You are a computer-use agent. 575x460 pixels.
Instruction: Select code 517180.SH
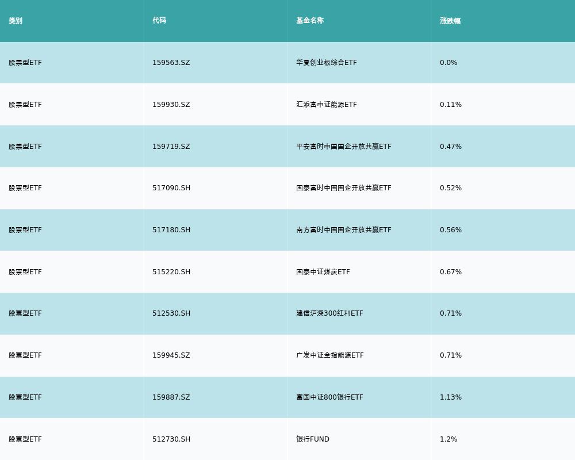pyautogui.click(x=171, y=230)
